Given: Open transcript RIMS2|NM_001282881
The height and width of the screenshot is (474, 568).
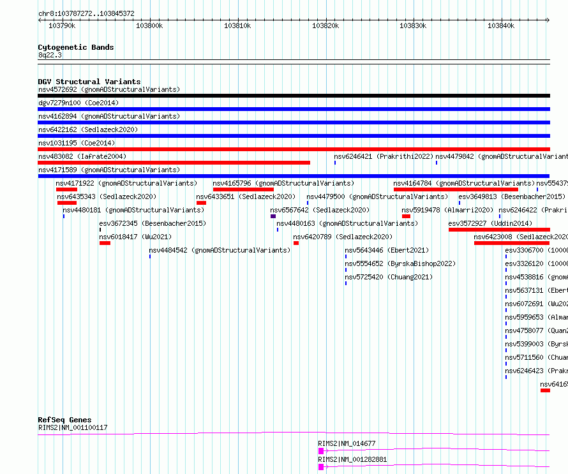Looking at the screenshot, I should (x=352, y=459).
